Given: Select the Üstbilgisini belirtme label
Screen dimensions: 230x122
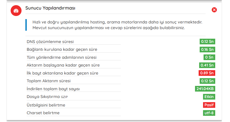Looking at the screenshot, I should coord(46,105).
